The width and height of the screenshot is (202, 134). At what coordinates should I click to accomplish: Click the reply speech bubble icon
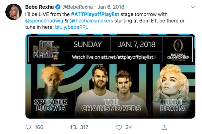28,127
